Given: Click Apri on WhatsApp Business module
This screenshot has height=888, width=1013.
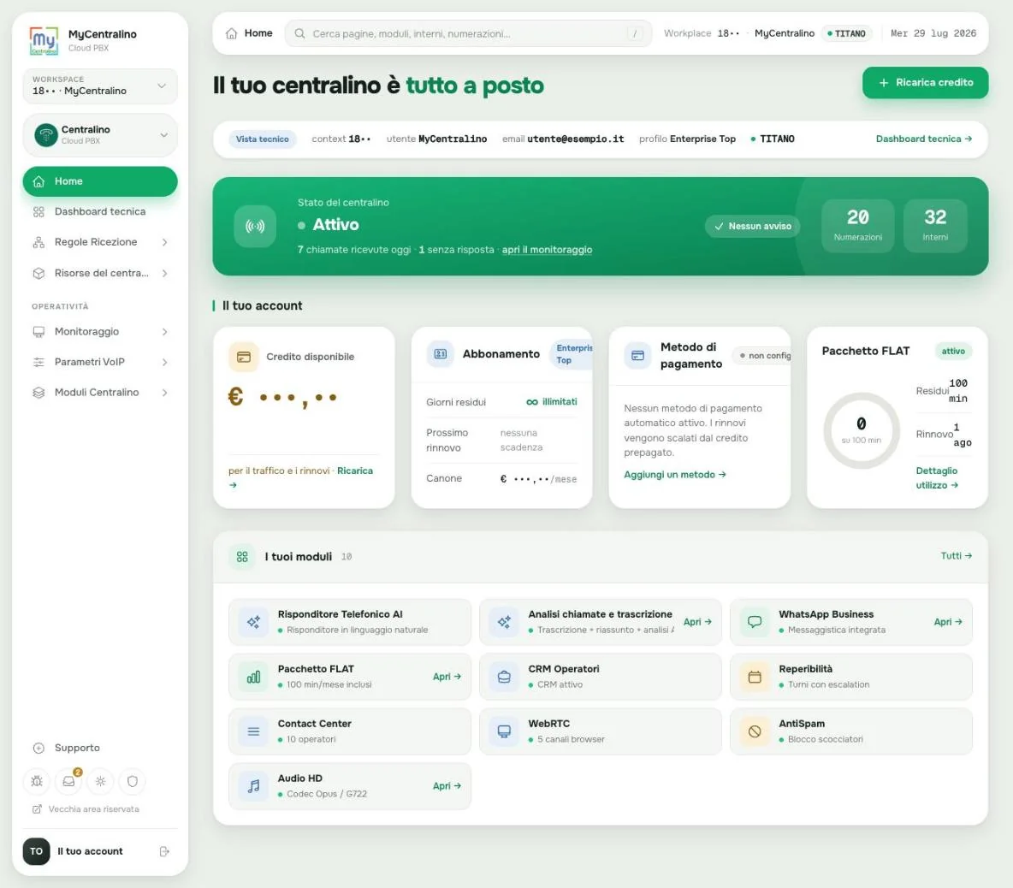Looking at the screenshot, I should [x=948, y=622].
